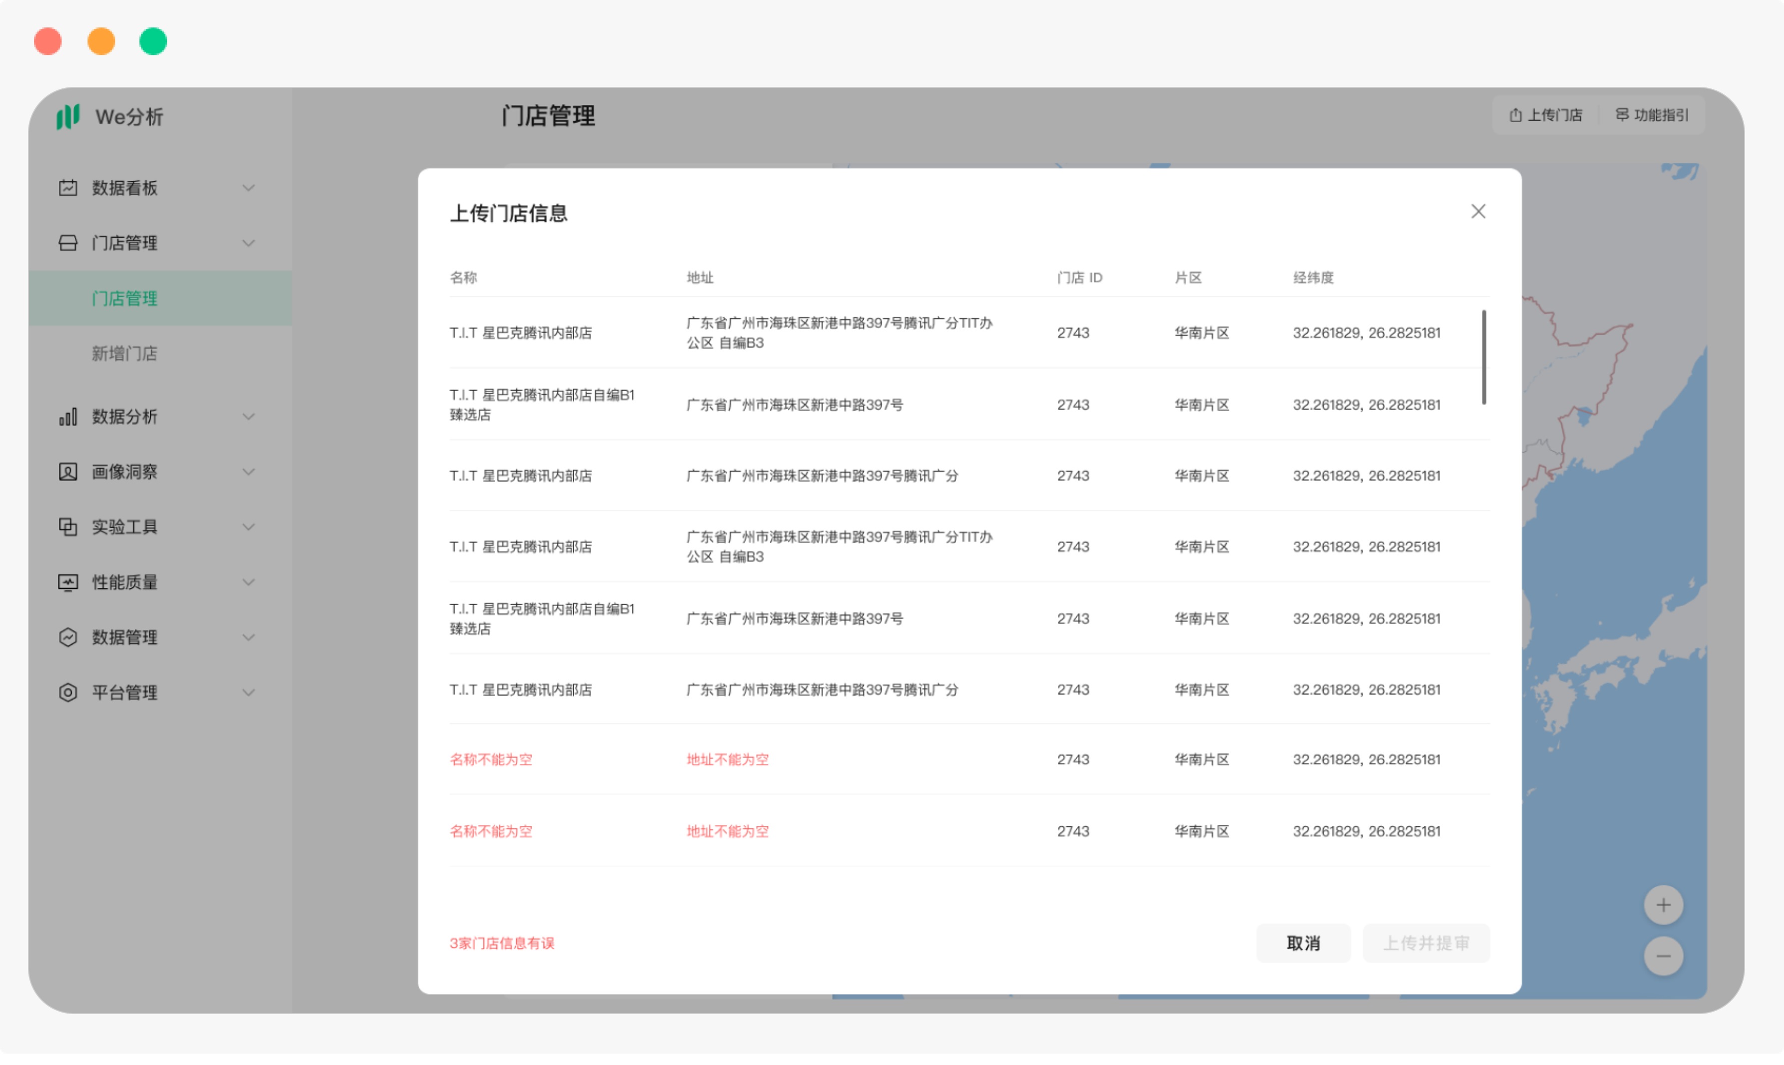This screenshot has height=1065, width=1784.
Task: Open the 平台管理 menu label
Action: [x=124, y=693]
